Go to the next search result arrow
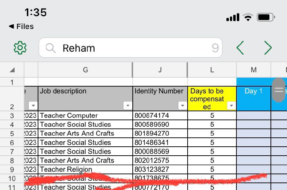Image resolution: width=287 pixels, height=190 pixels. (x=268, y=48)
